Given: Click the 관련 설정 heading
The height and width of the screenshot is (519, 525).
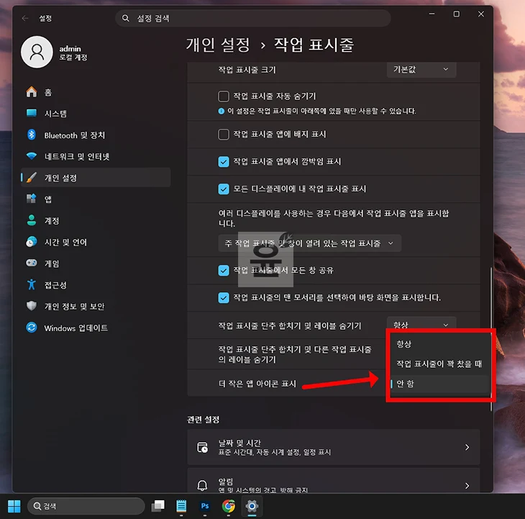Looking at the screenshot, I should click(204, 420).
